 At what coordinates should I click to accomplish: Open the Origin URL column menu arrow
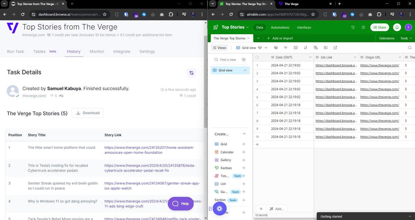pos(400,57)
